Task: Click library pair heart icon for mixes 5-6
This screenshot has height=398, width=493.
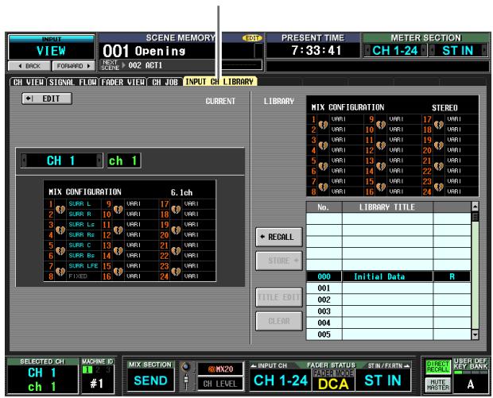Action: (323, 166)
